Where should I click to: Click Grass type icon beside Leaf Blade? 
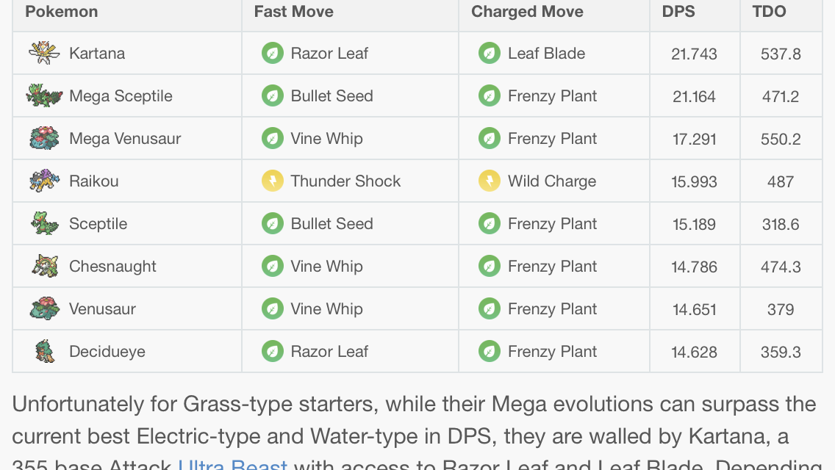pos(490,53)
